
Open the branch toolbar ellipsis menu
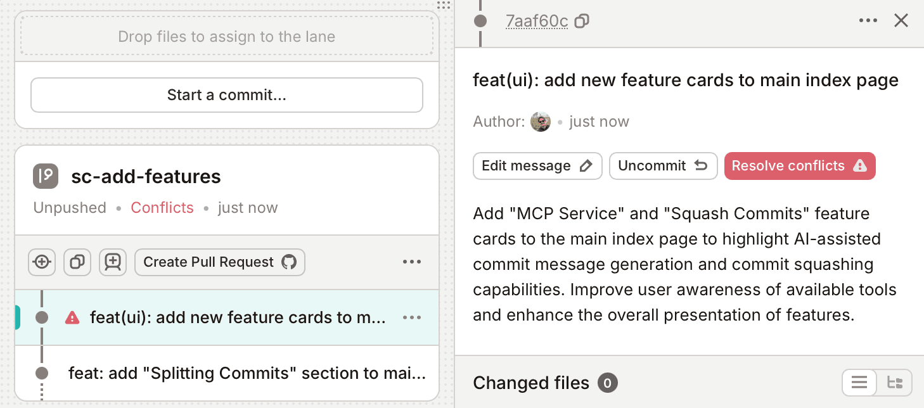[413, 262]
